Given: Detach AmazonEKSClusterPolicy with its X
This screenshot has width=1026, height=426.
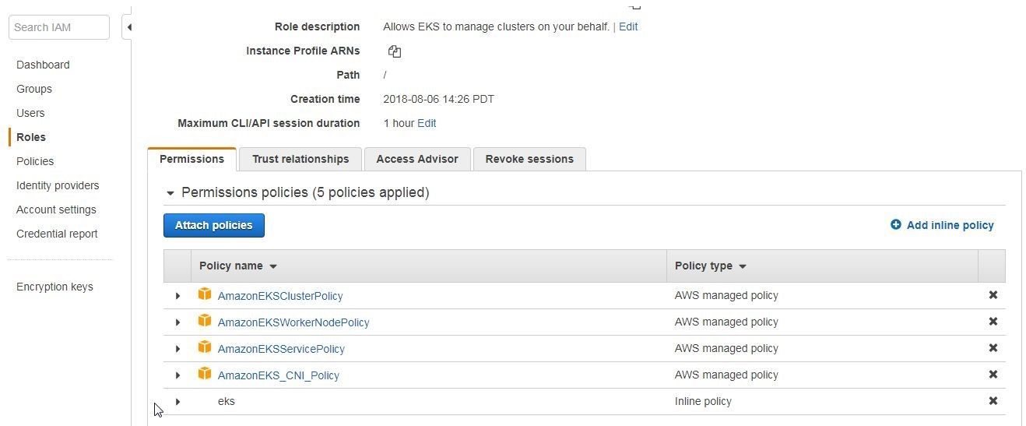Looking at the screenshot, I should pos(993,295).
